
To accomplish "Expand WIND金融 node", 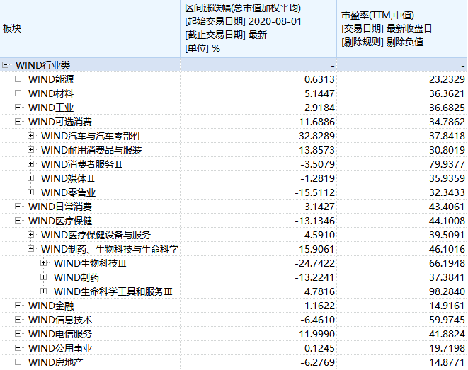I will [18, 306].
